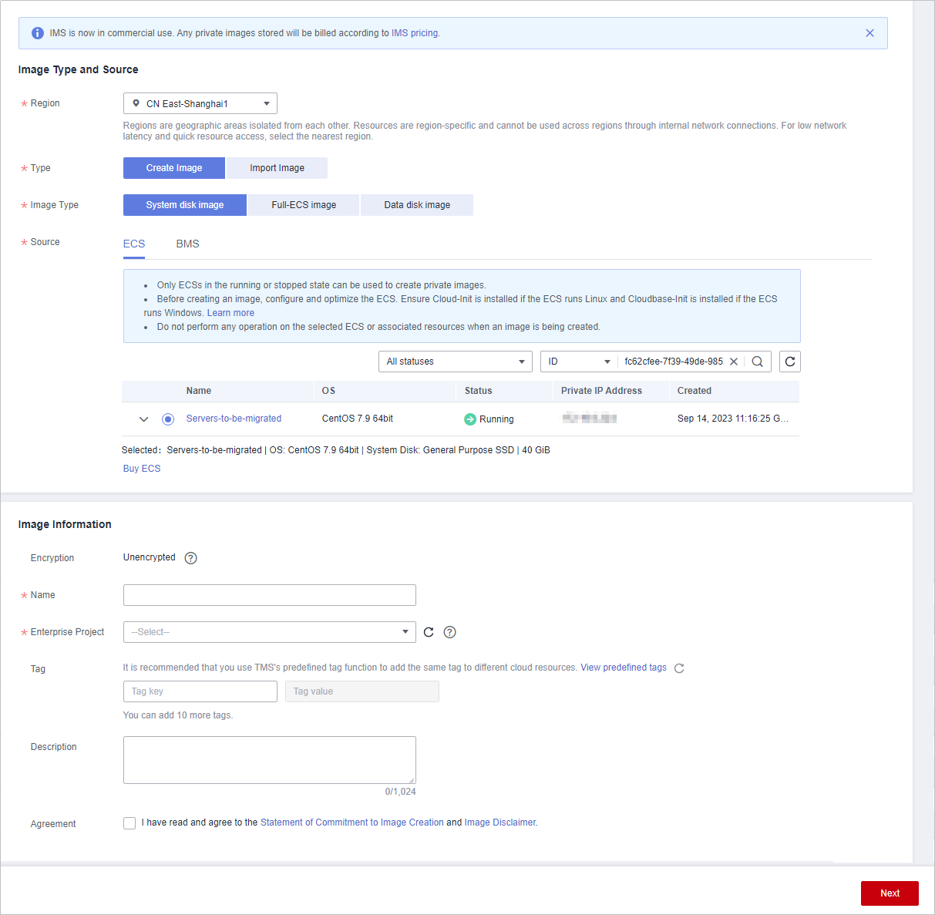This screenshot has width=935, height=915.
Task: Expand the Servers-to-be-migrated row details
Action: click(143, 419)
